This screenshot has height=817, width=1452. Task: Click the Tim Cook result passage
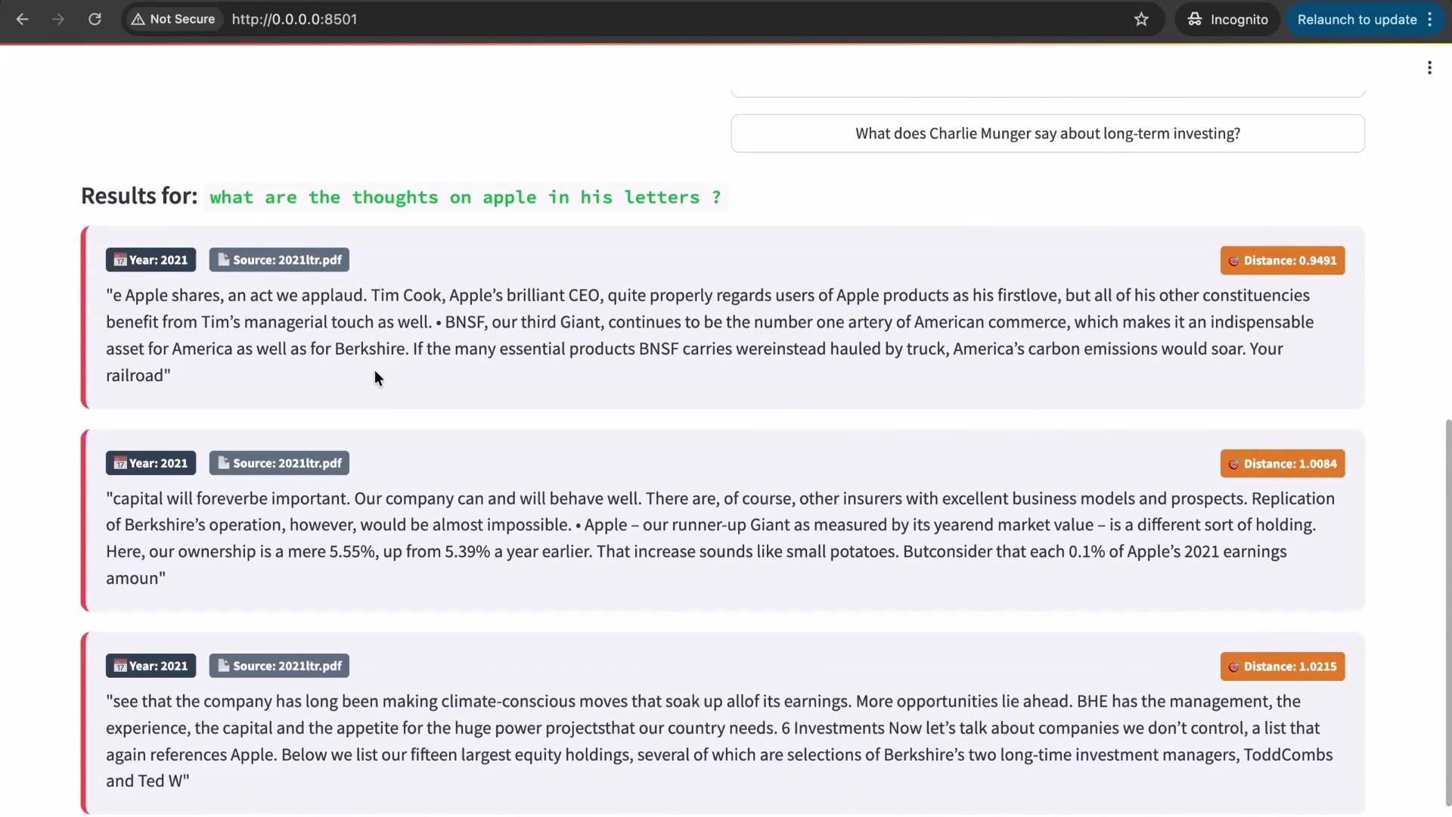pyautogui.click(x=711, y=335)
